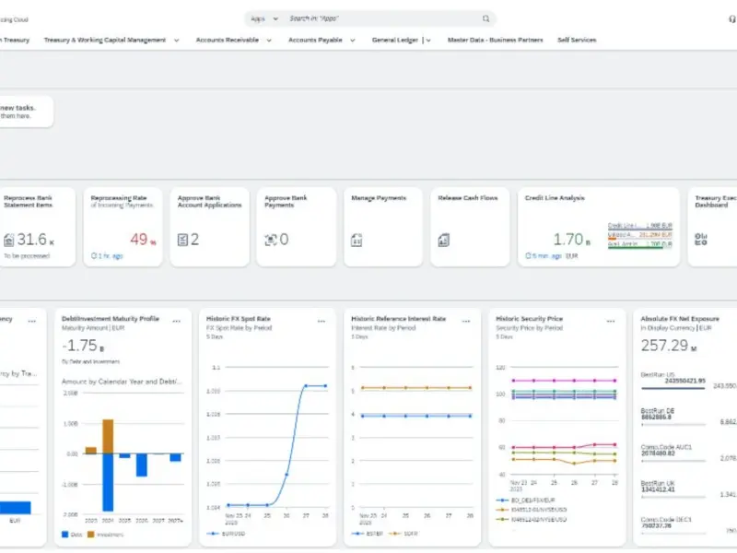Click the Approve Bank Payments tile icon
Screen dimensions: 737x553
(x=270, y=240)
